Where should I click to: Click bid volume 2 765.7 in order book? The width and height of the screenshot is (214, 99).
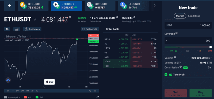click(108, 62)
